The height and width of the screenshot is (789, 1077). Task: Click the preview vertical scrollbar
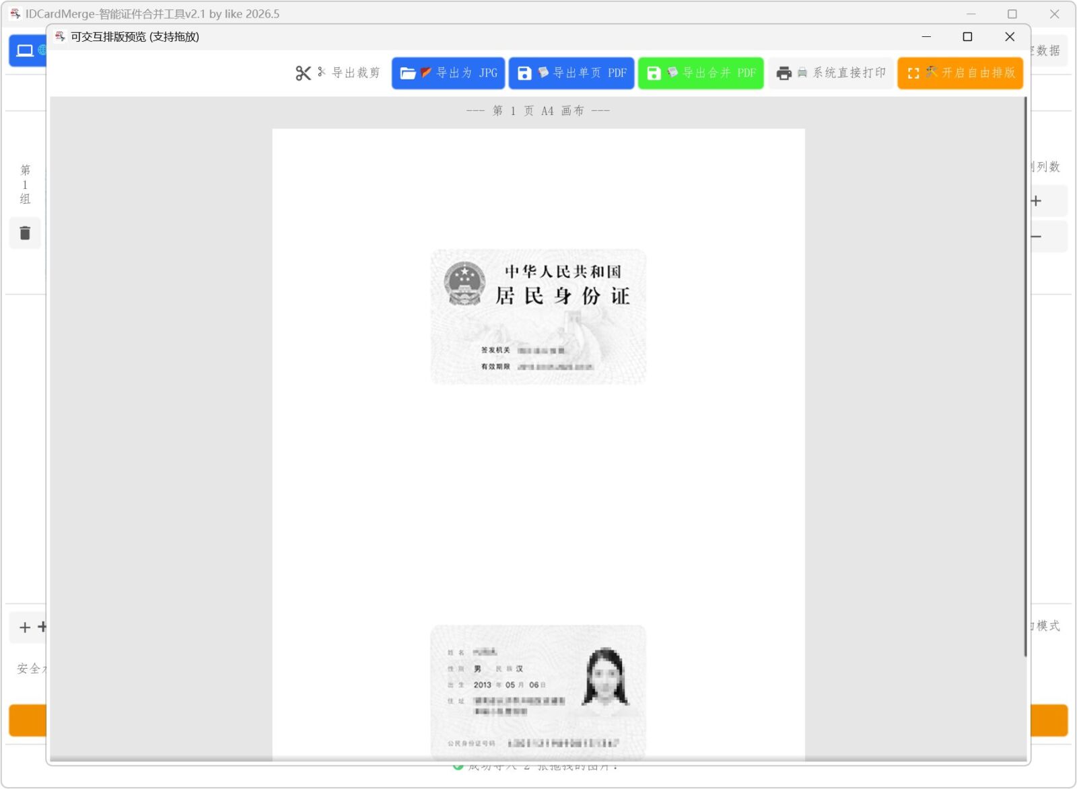1026,377
